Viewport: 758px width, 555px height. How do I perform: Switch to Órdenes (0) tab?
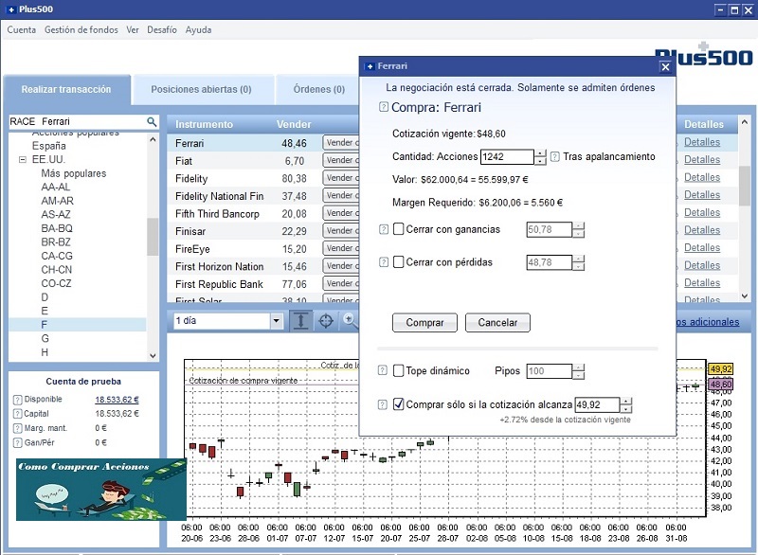tap(319, 89)
